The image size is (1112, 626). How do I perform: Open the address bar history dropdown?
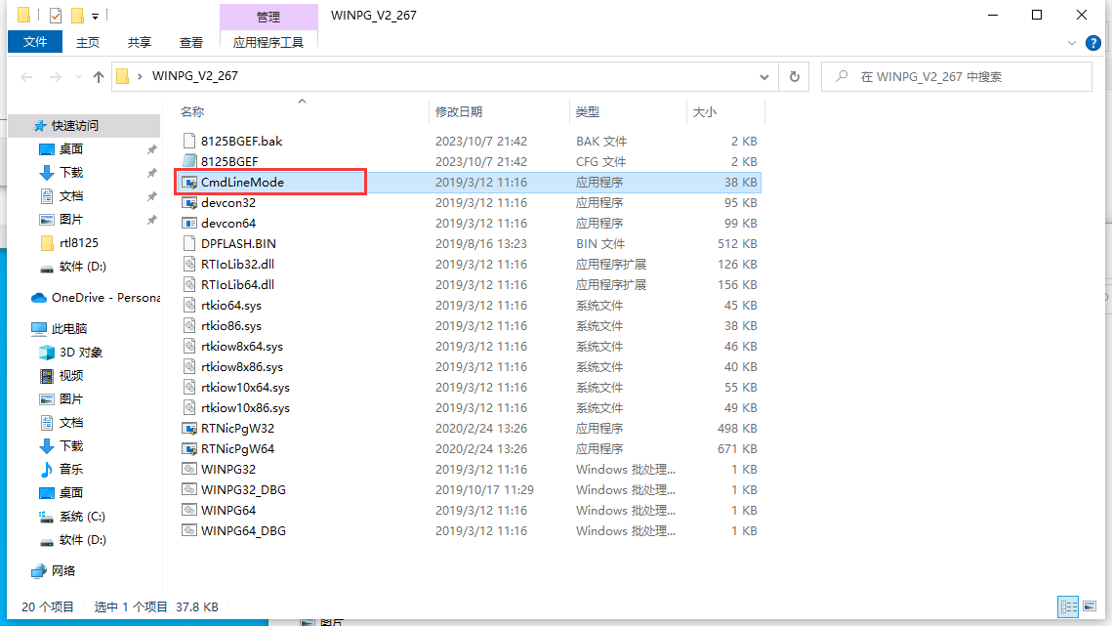tap(766, 76)
